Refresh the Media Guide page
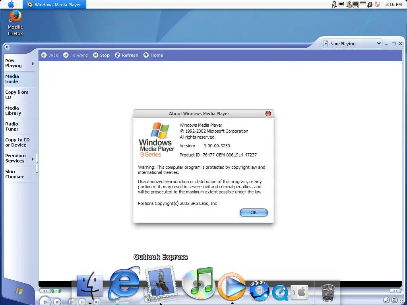Image resolution: width=407 pixels, height=305 pixels. (126, 55)
